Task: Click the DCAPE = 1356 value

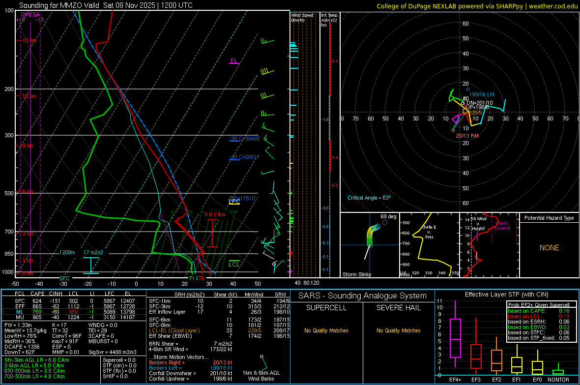Action: pyautogui.click(x=22, y=347)
